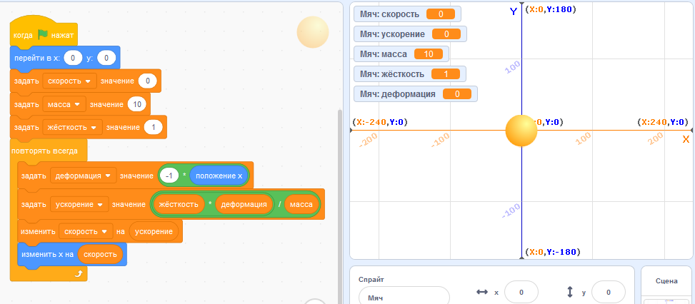Click the loop arrow icon on the forever block
Screen dimensions: 695x304
[x=79, y=273]
